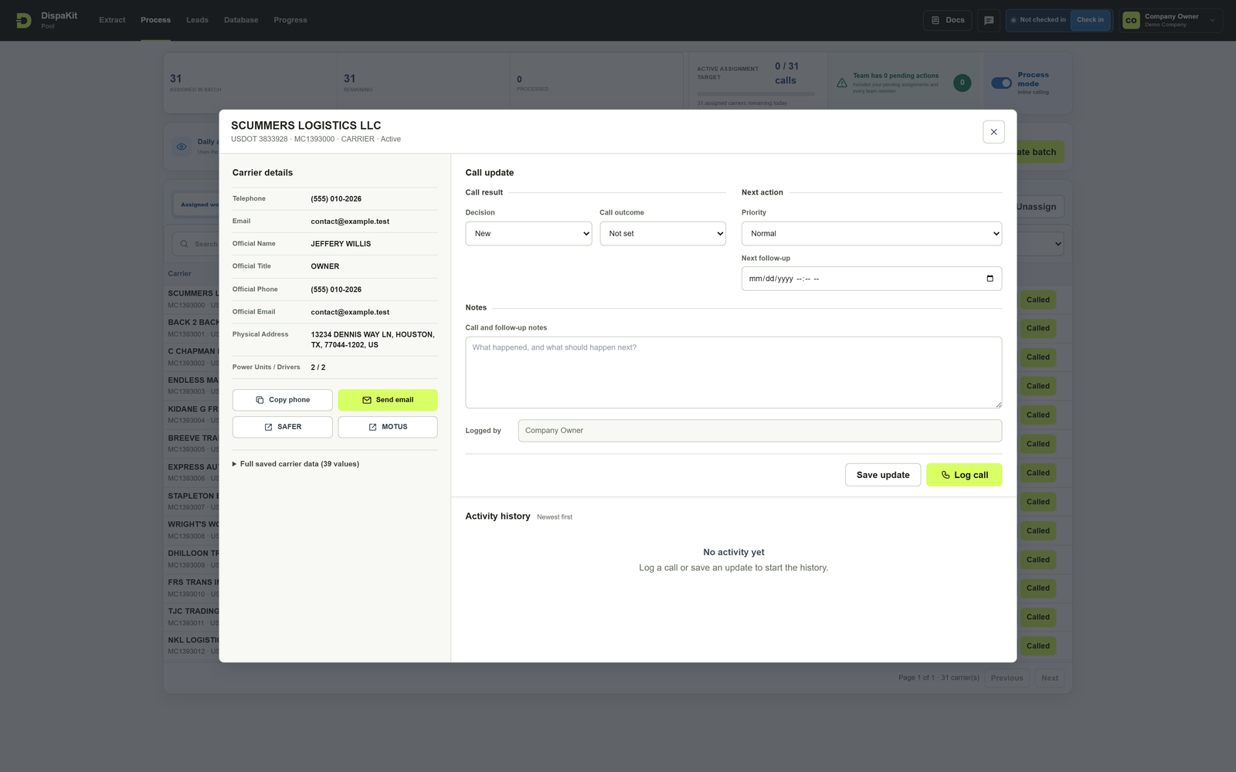Click the CO company avatar
Screen dimensions: 1236x772
1131,20
